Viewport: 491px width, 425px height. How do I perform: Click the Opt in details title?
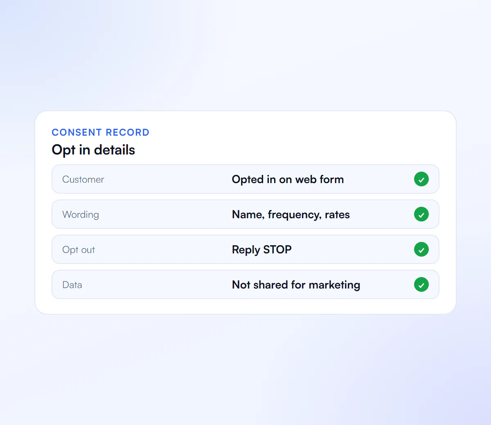click(93, 150)
